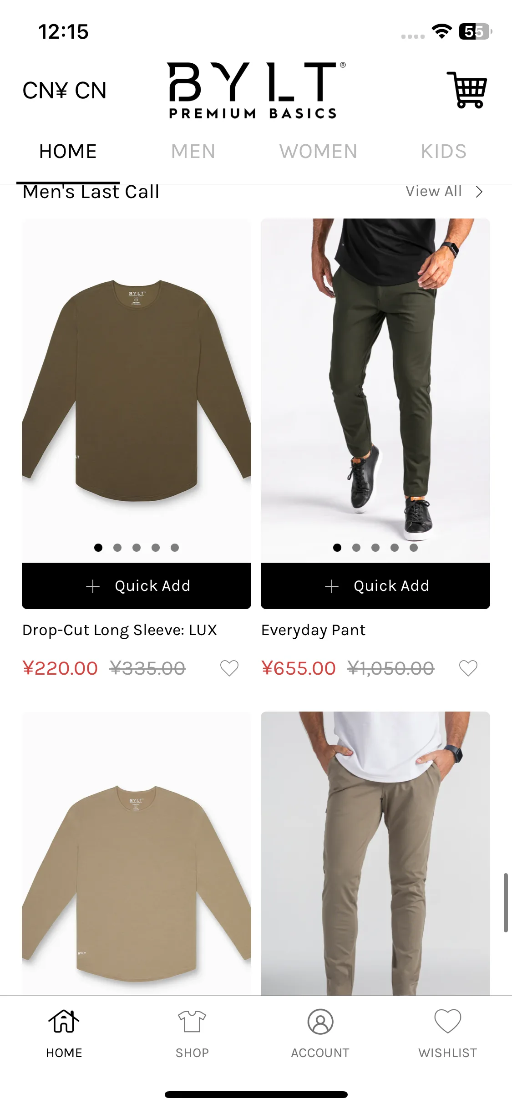Open the CN¥ CN currency selector
512x1109 pixels.
(65, 90)
